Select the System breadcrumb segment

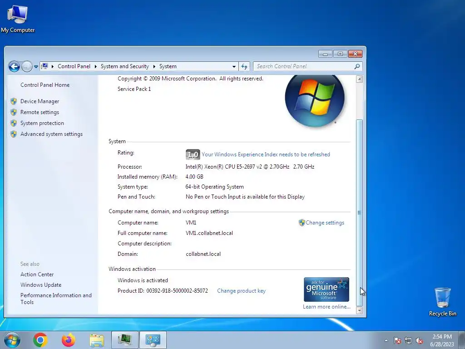pyautogui.click(x=168, y=66)
